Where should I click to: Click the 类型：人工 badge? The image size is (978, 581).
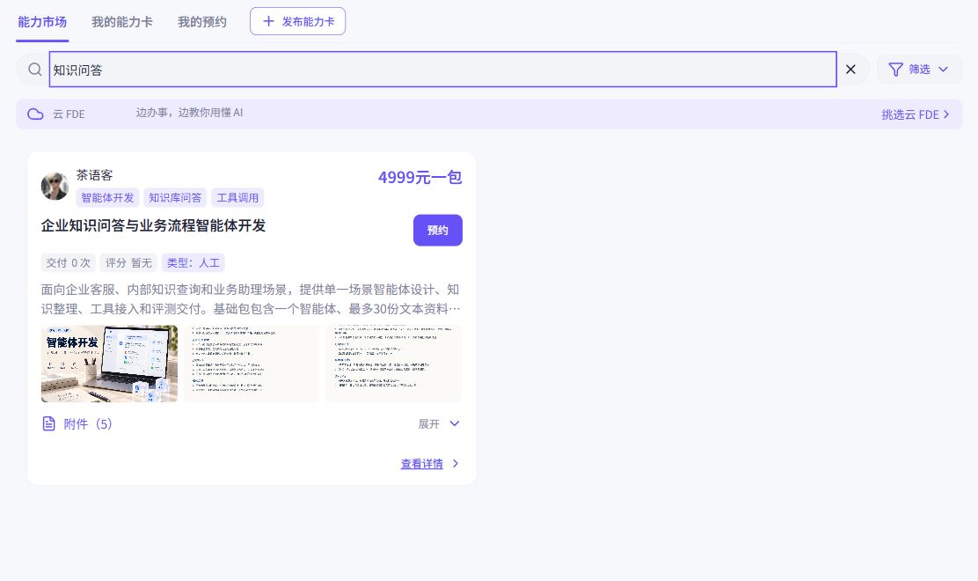pyautogui.click(x=193, y=262)
